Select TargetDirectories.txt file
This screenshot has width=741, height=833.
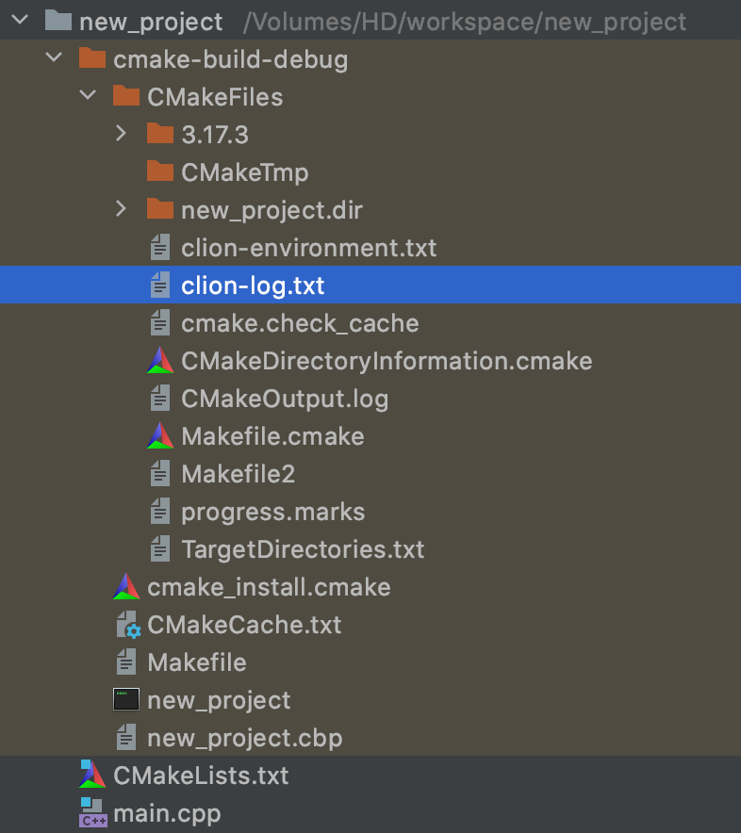coord(303,549)
